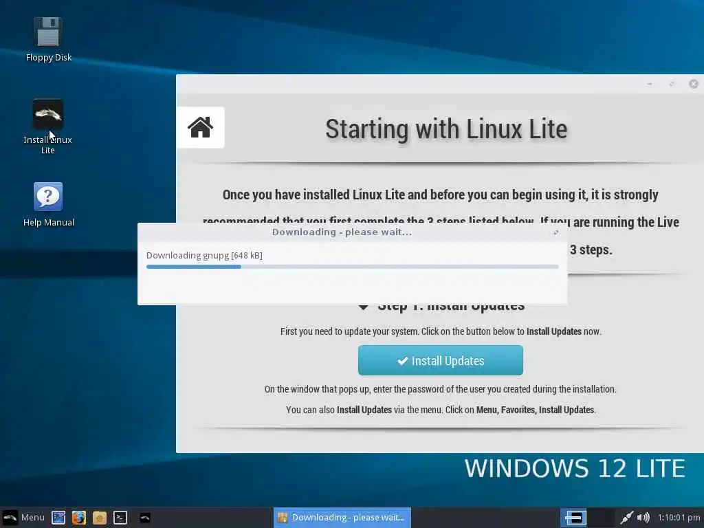Click the gnupg download progress bar
This screenshot has width=704, height=528.
click(x=353, y=267)
